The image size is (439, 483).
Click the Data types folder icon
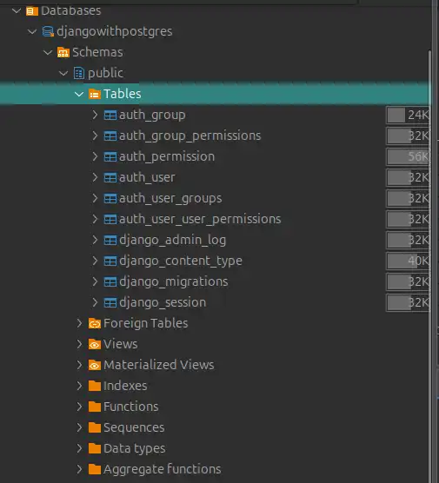click(95, 448)
